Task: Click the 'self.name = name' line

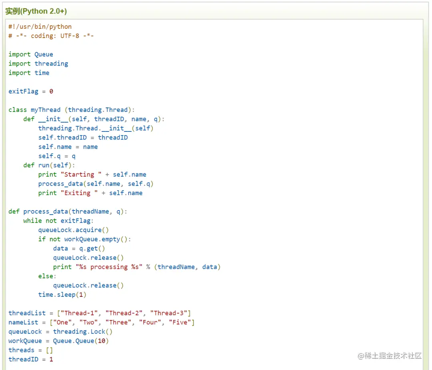Action: tap(68, 147)
